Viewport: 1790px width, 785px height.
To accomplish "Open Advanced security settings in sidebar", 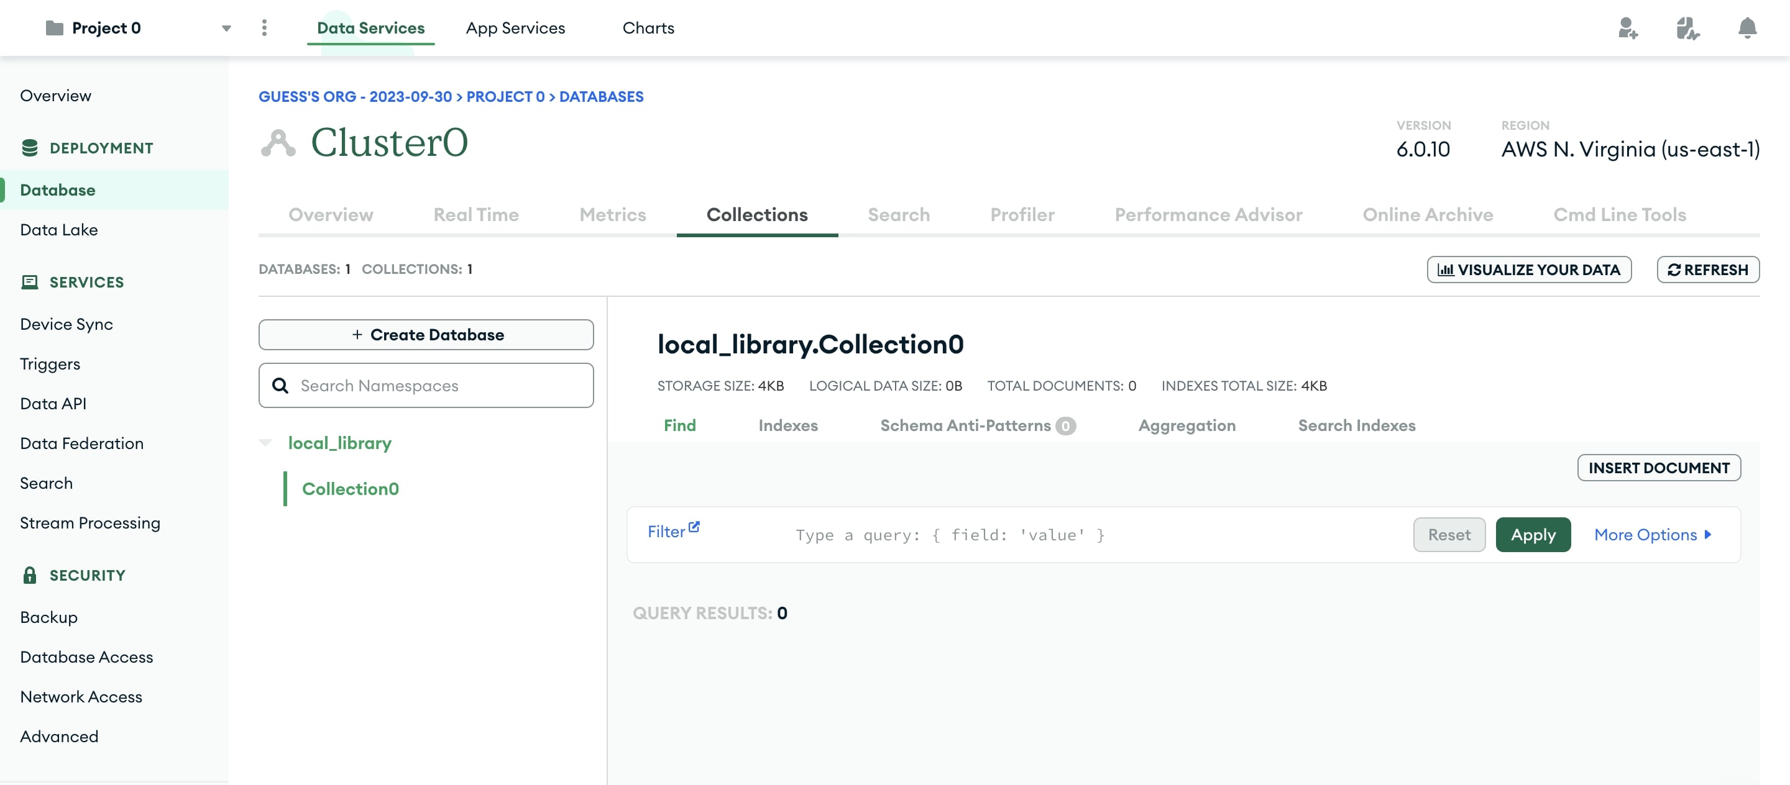I will 59,736.
